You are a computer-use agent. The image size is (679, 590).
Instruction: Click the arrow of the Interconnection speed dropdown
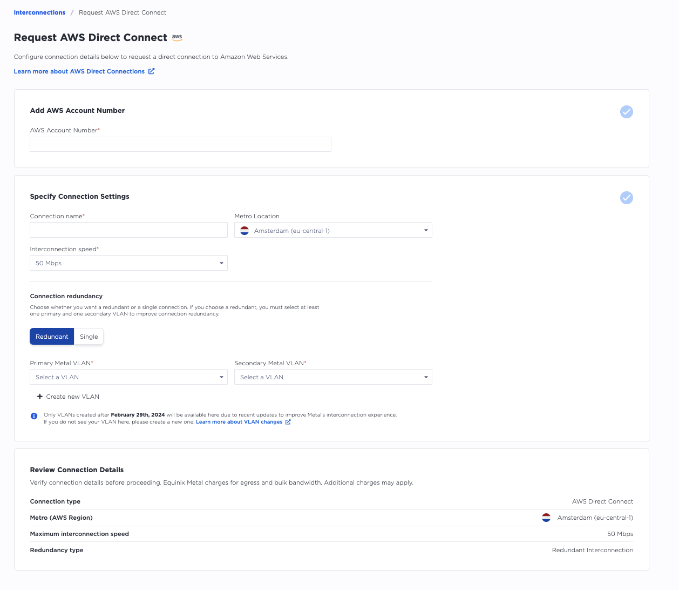221,263
